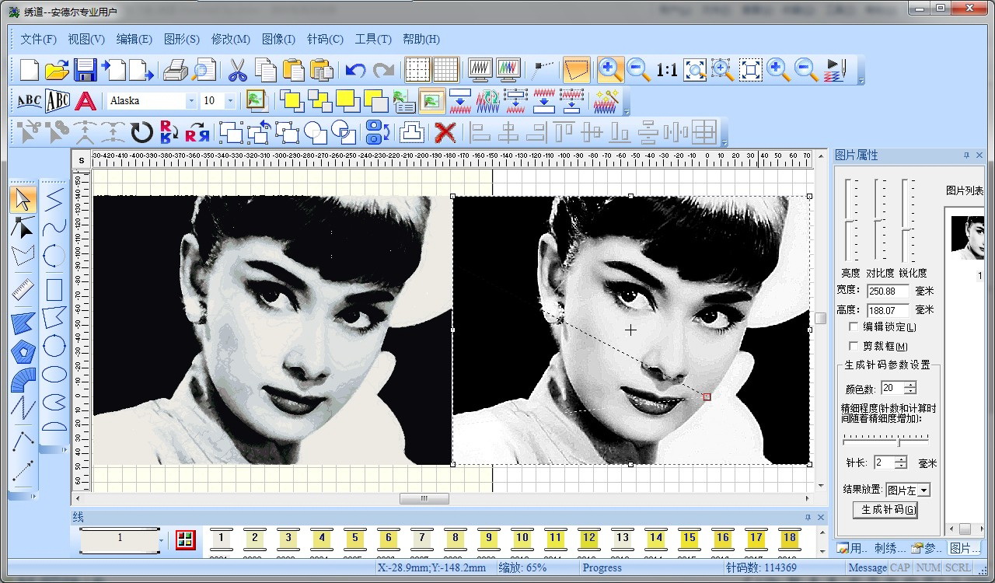This screenshot has width=995, height=583.
Task: Select thread color swatch 5
Action: click(354, 538)
